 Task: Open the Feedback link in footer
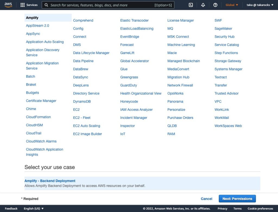tap(11, 208)
